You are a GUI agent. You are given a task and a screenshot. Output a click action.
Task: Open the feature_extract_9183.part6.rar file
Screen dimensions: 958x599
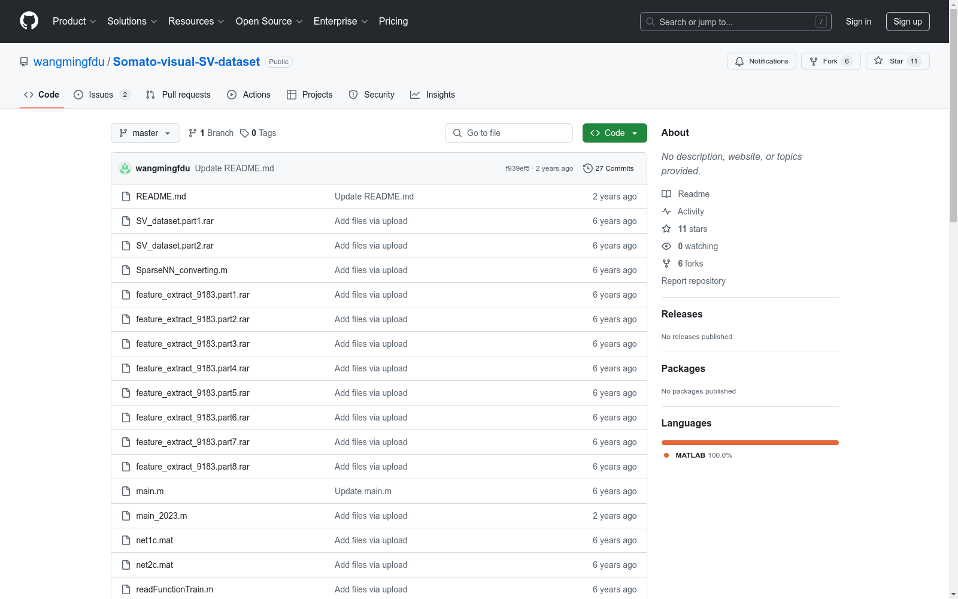point(193,418)
